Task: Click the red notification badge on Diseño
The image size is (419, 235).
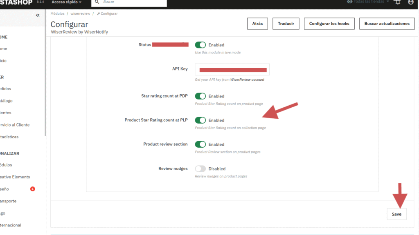Action: [x=33, y=189]
